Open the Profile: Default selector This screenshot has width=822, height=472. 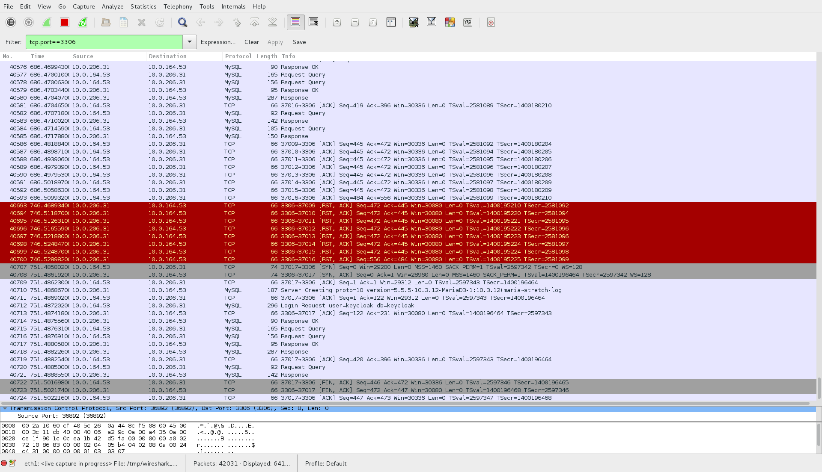point(326,463)
